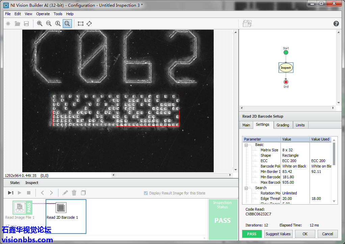This screenshot has height=244, width=345.
Task: Select the Read 2D Barcode 1 step
Action: click(66, 216)
